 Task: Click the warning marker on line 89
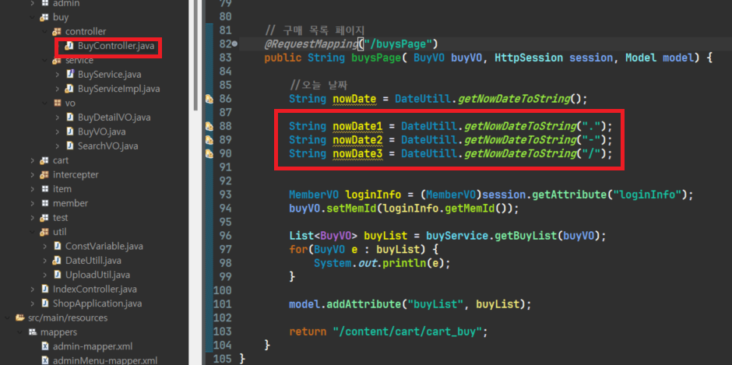[x=209, y=140]
